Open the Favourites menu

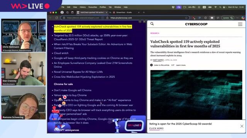pyautogui.click(x=93, y=7)
